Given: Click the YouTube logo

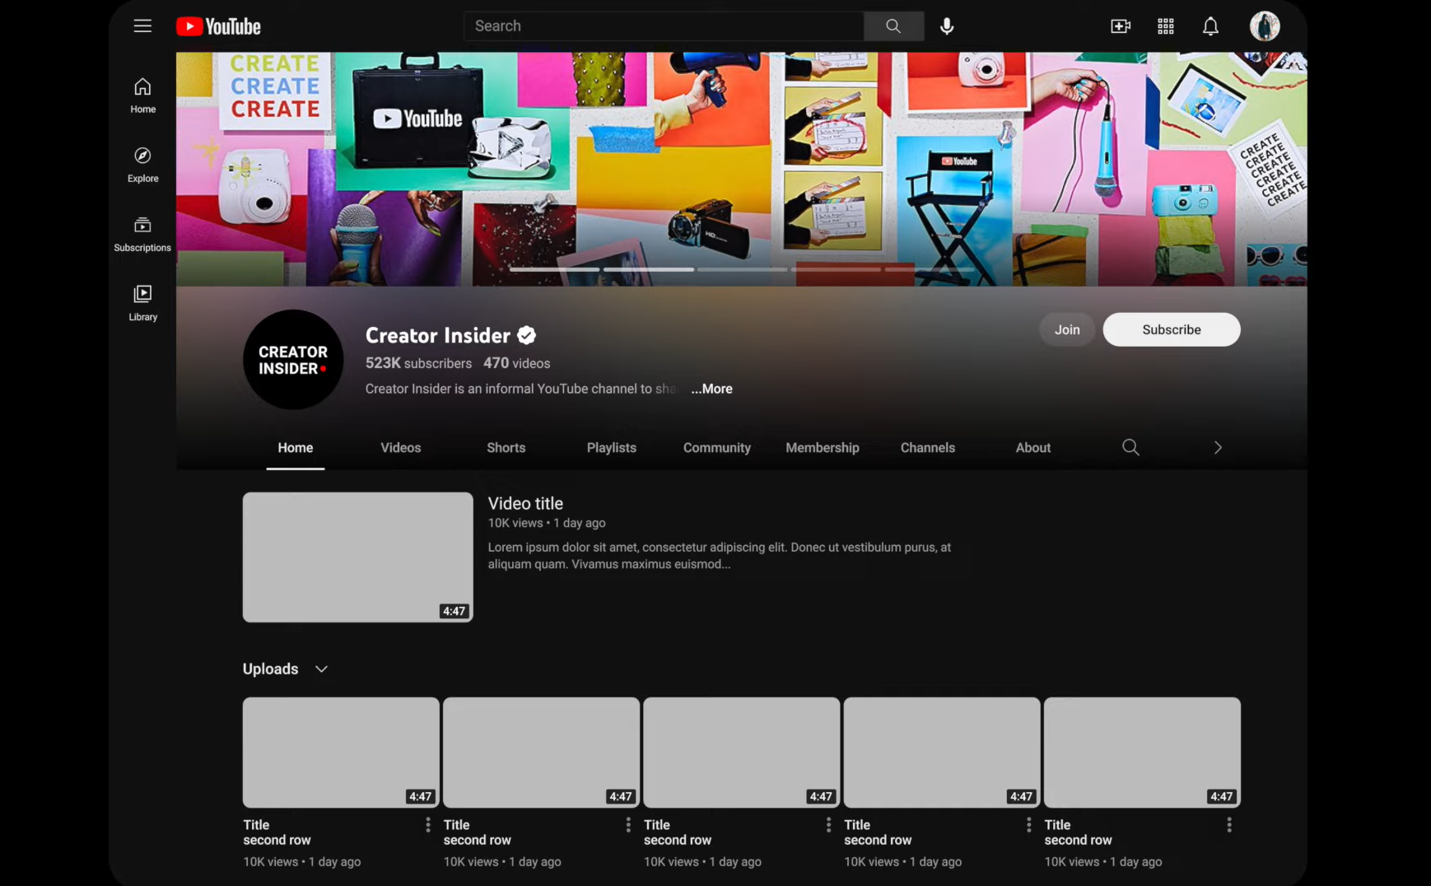Looking at the screenshot, I should click(x=218, y=26).
